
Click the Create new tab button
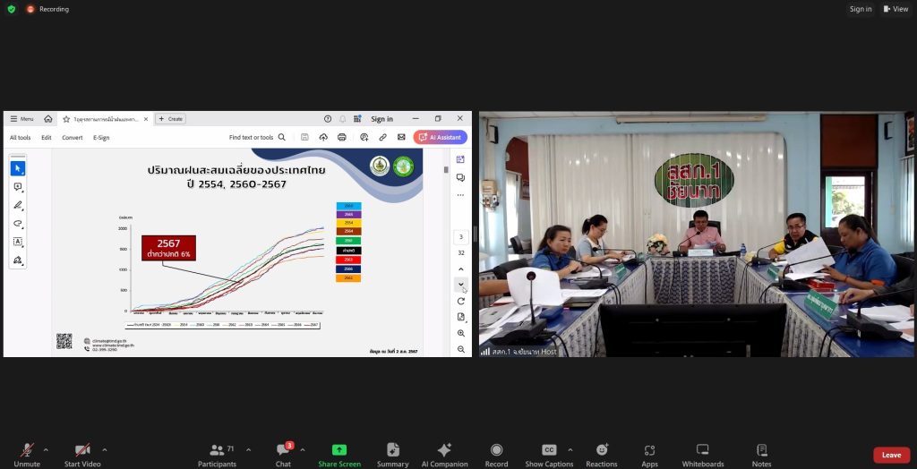[x=170, y=119]
